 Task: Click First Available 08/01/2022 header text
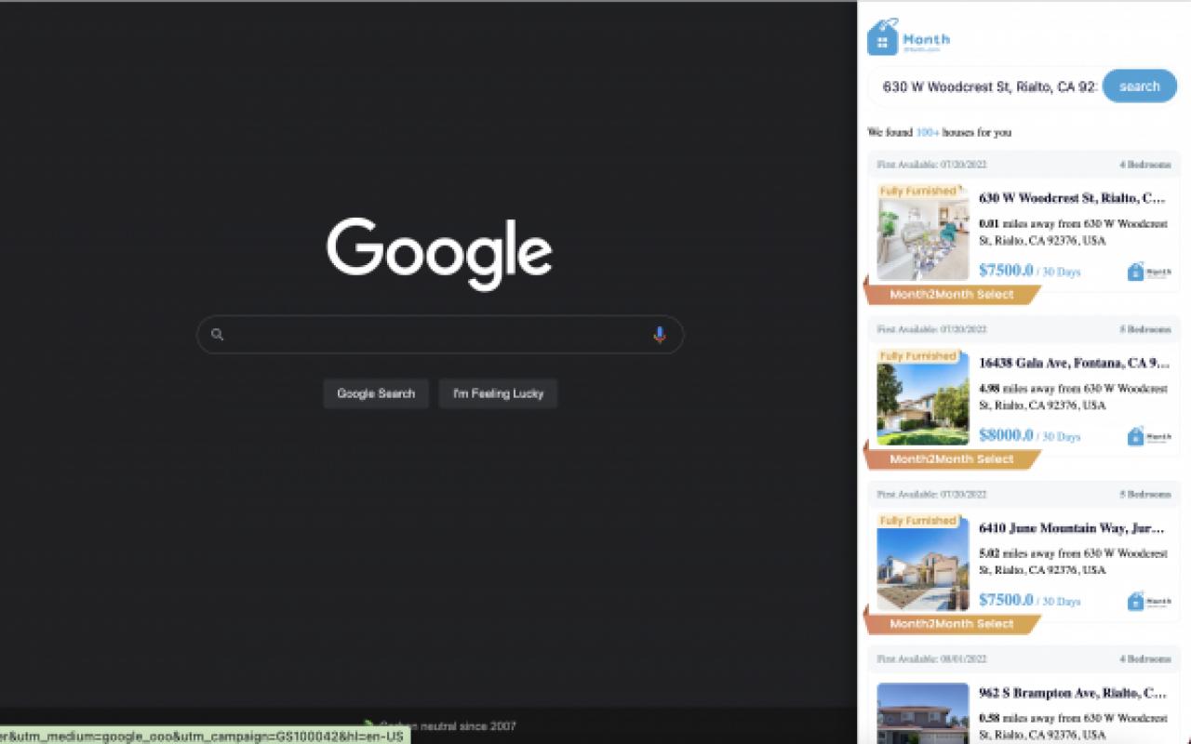[931, 658]
